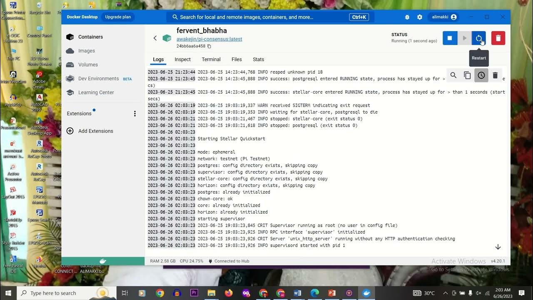Switch to the Logs tab

[x=158, y=60]
